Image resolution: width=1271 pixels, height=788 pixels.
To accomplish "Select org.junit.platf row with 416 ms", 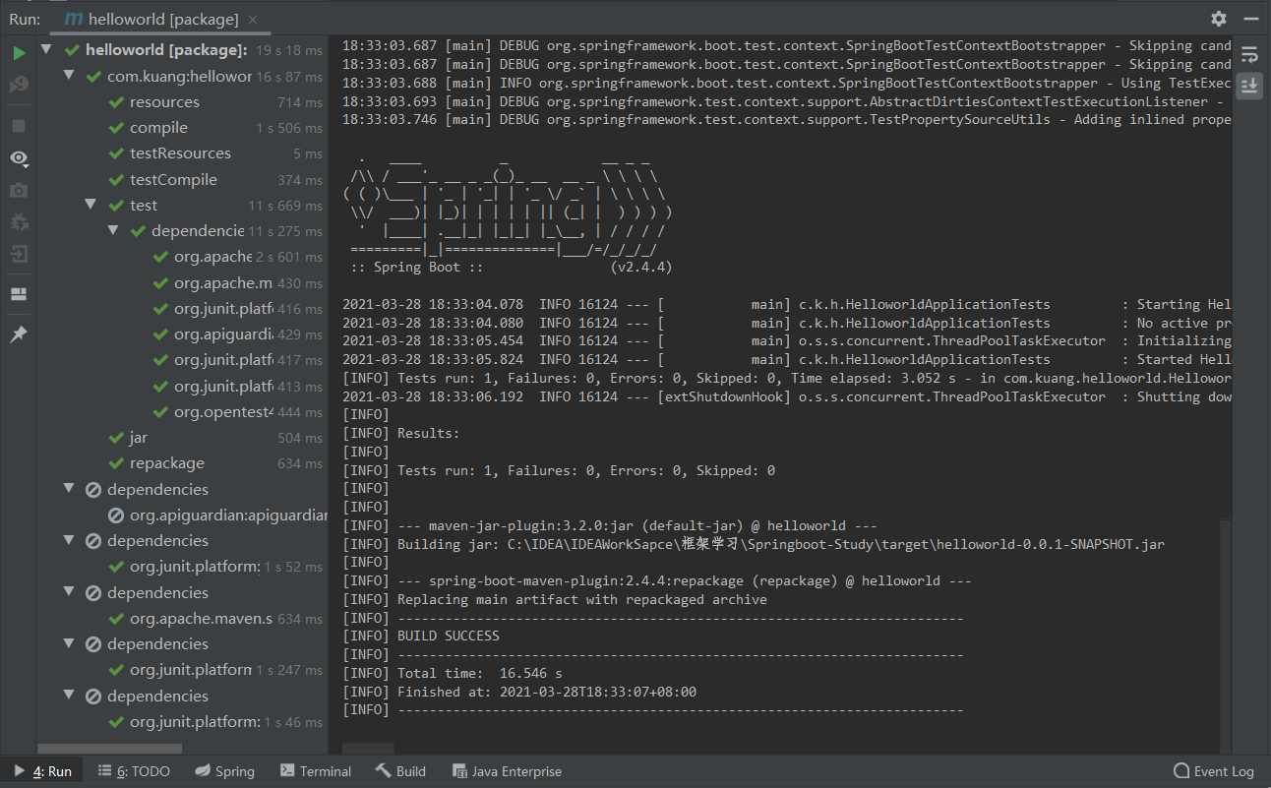I will tap(182, 309).
